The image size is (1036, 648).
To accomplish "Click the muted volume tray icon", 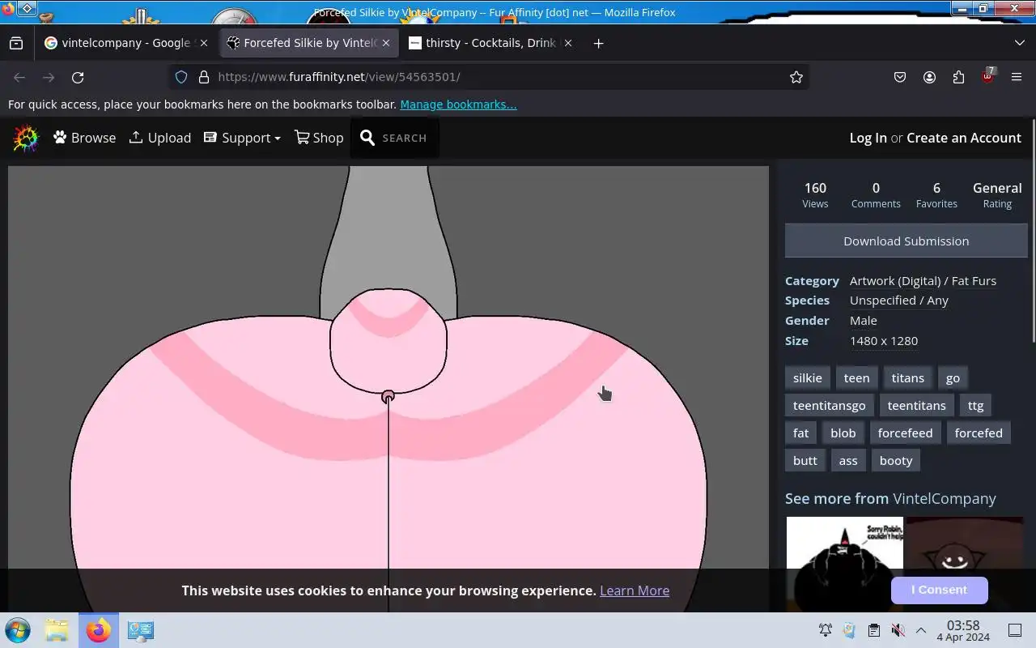I will tap(898, 630).
